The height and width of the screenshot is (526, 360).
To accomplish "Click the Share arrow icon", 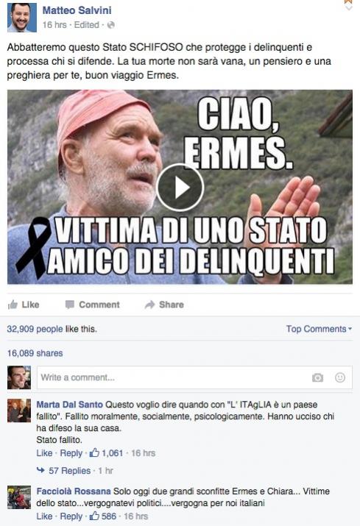I will [x=149, y=305].
